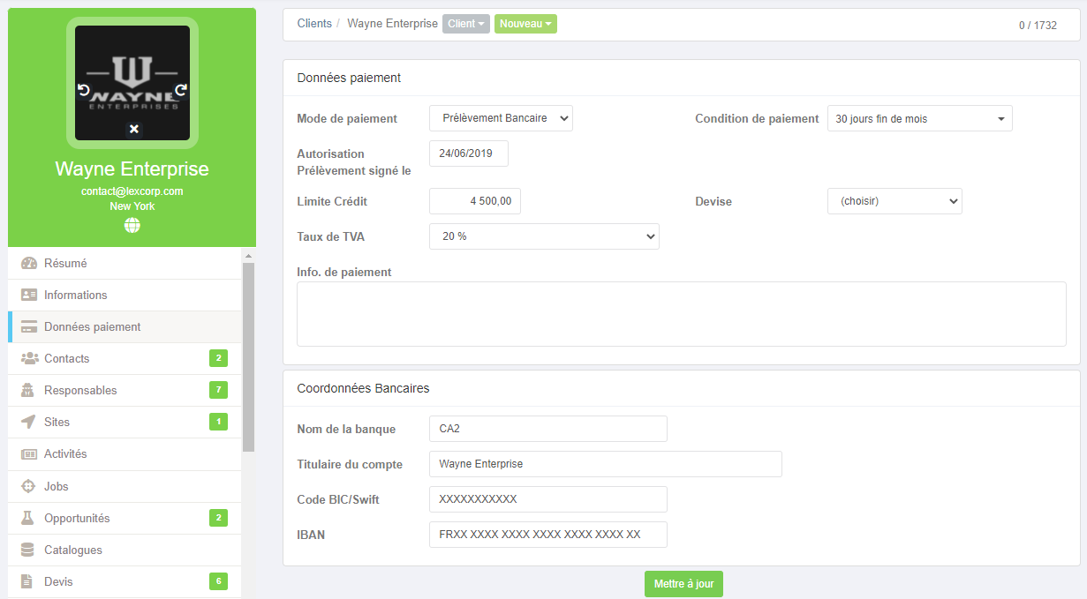Image resolution: width=1087 pixels, height=599 pixels.
Task: Click the Code BIC/Swift field
Action: tap(548, 499)
